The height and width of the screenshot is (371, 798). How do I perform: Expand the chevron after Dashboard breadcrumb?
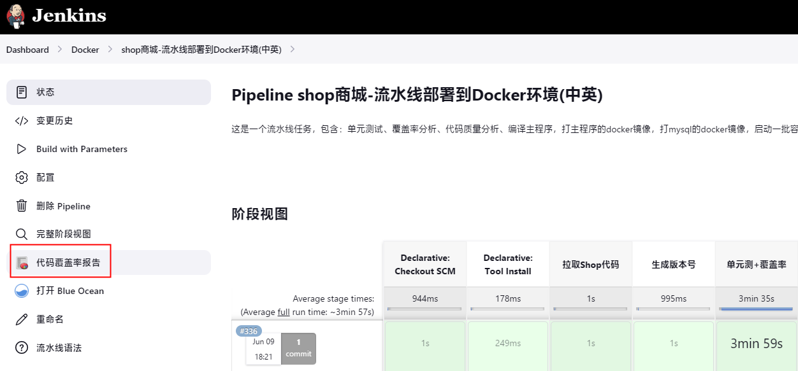point(60,50)
